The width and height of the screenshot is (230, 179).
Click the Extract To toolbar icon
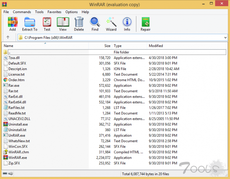point(30,24)
